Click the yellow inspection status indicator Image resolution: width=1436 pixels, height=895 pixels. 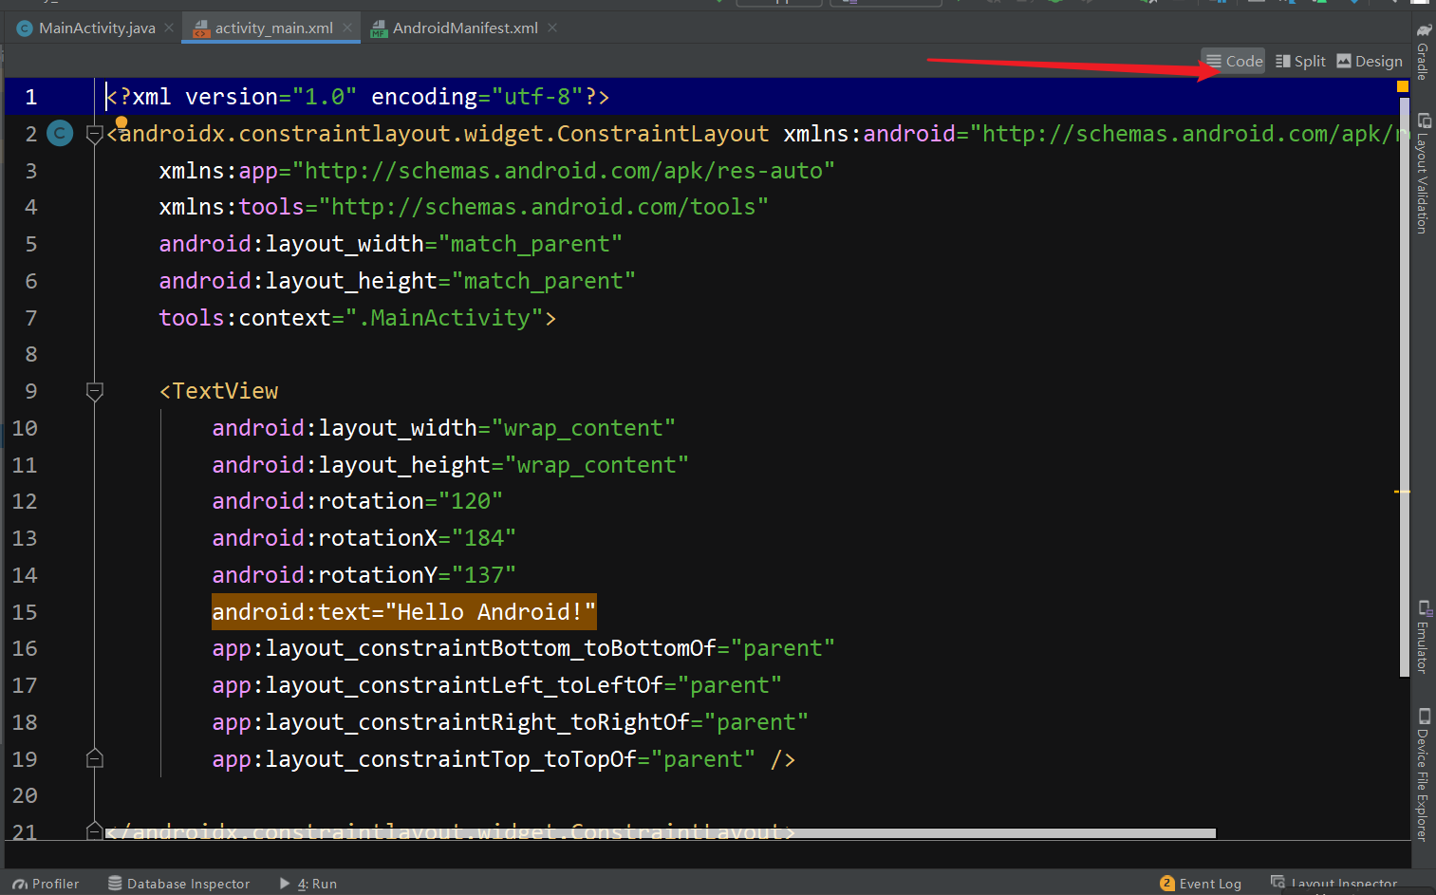click(1402, 86)
